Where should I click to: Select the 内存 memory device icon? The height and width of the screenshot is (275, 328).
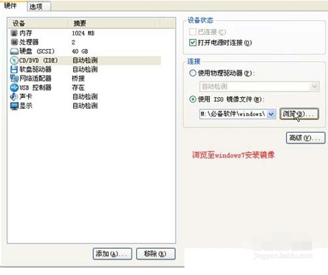(14, 33)
